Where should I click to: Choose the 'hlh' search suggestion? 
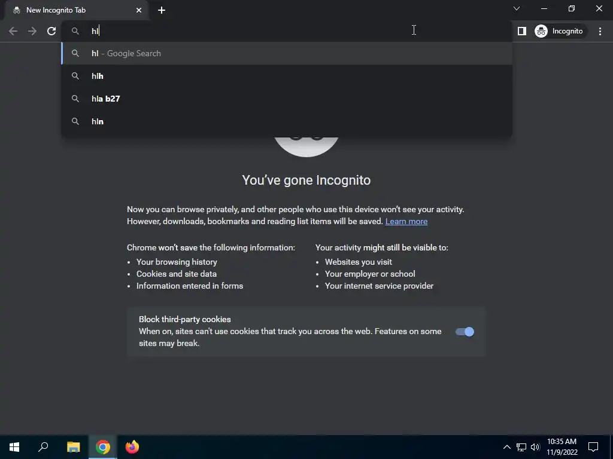coord(287,76)
